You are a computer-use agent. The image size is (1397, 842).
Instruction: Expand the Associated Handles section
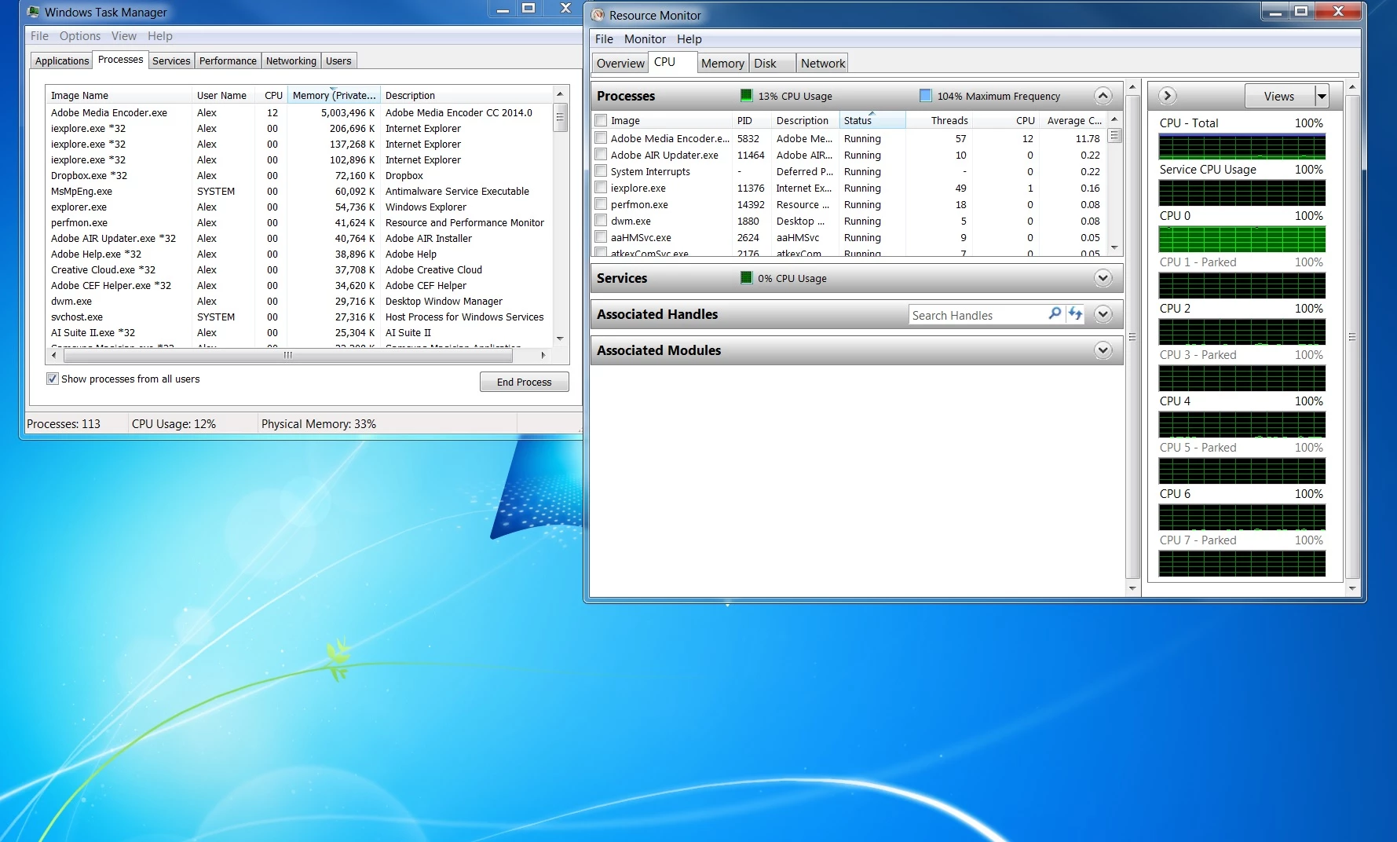click(x=1103, y=314)
